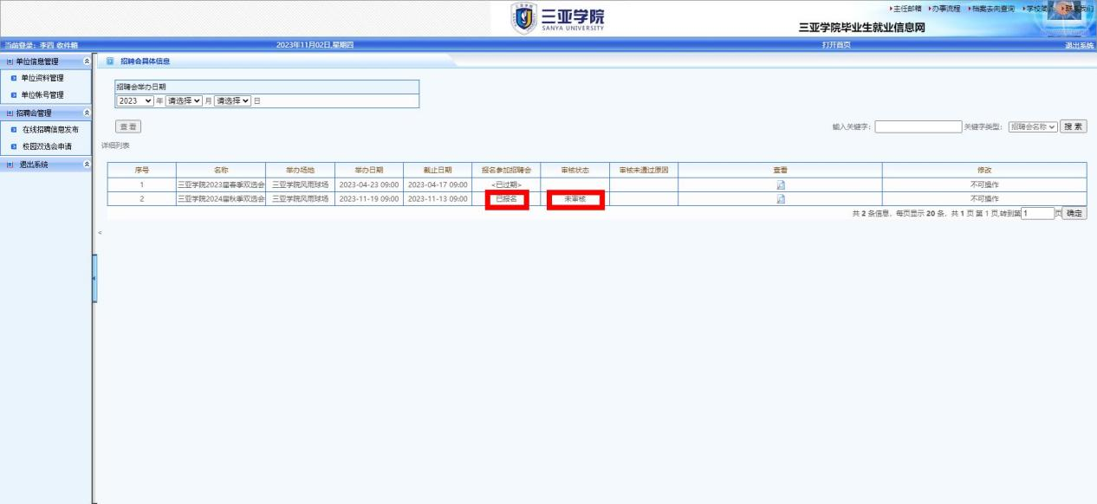
Task: Open the day 请选择 dropdown
Action: [232, 100]
